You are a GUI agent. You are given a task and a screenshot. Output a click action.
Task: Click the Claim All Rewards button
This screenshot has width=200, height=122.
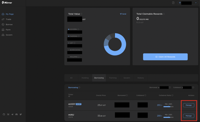pos(165,57)
